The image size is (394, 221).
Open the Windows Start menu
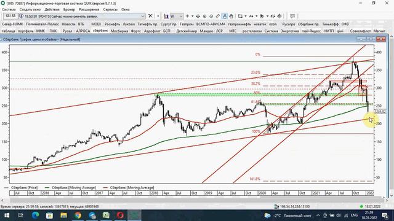7,215
